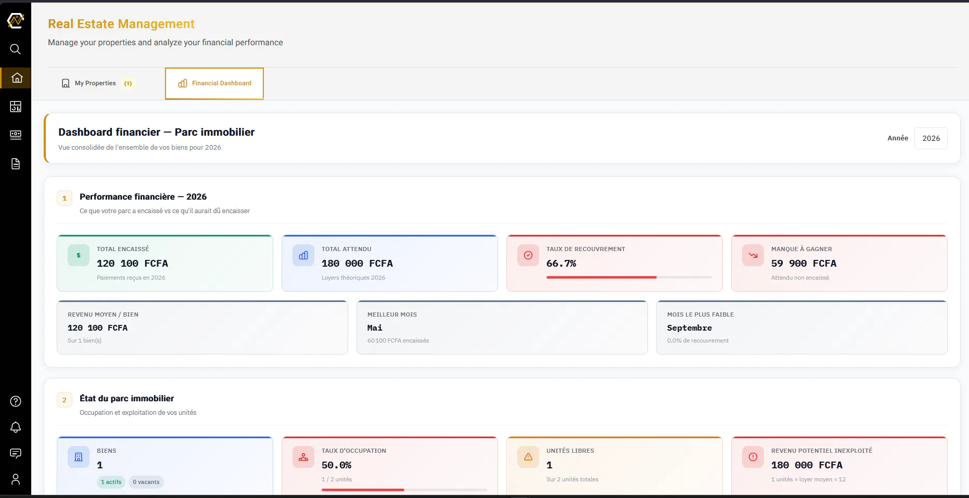
Task: Click the recovery rate 66.7% progress bar
Action: pyautogui.click(x=629, y=278)
